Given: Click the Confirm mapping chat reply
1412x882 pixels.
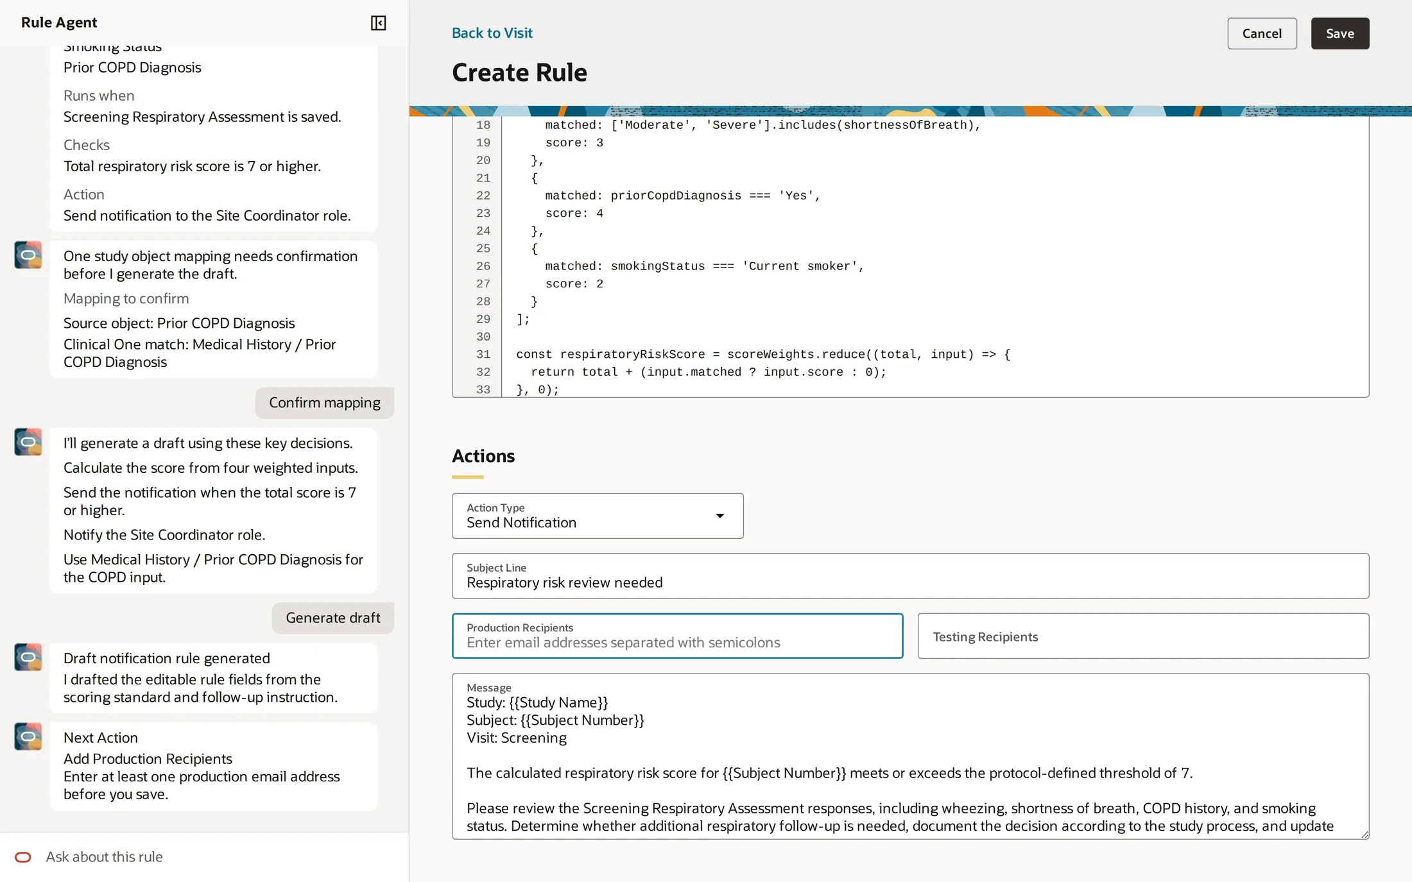Looking at the screenshot, I should click(325, 403).
